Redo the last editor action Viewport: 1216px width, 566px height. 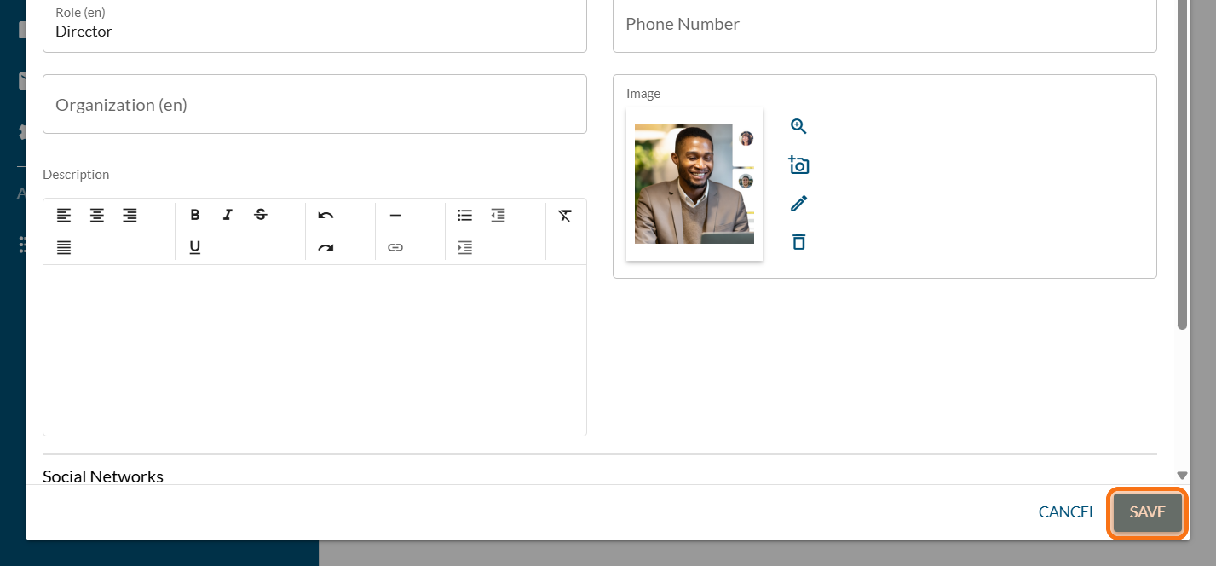tap(326, 248)
